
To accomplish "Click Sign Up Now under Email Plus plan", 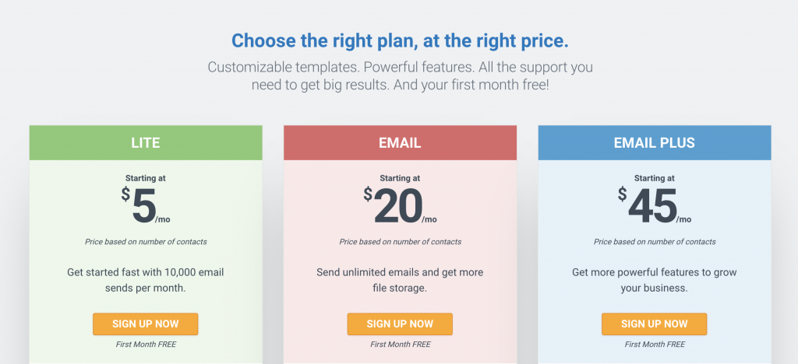I will 654,324.
